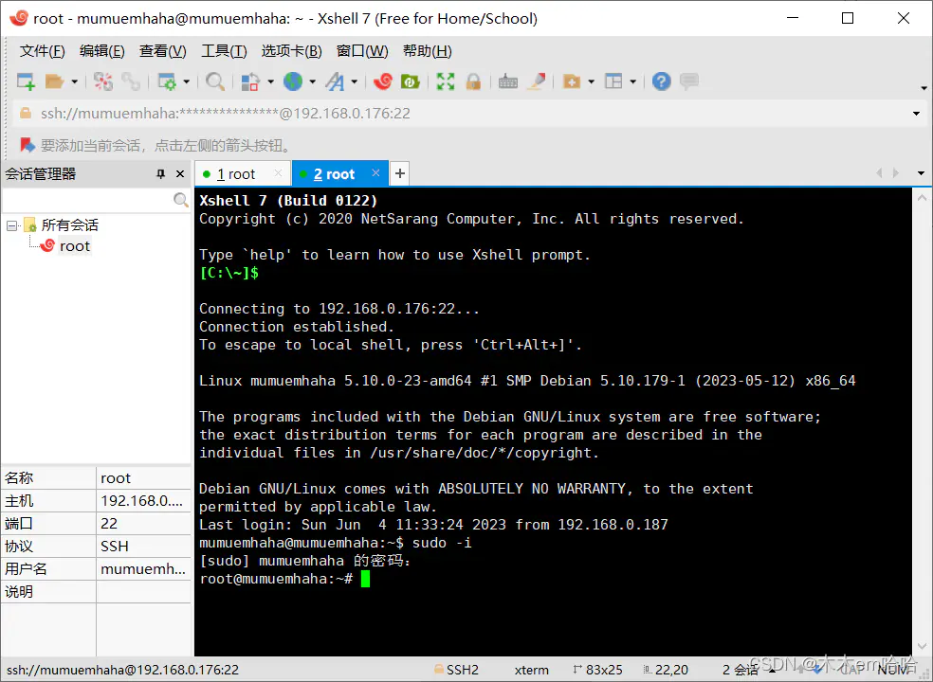Toggle full screen with green arrows icon
This screenshot has height=682, width=933.
(445, 81)
